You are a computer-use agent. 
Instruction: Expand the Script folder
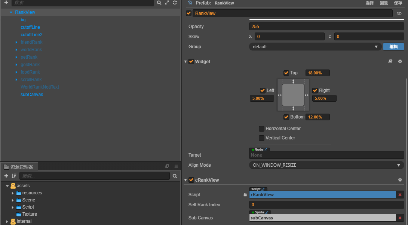pos(13,207)
